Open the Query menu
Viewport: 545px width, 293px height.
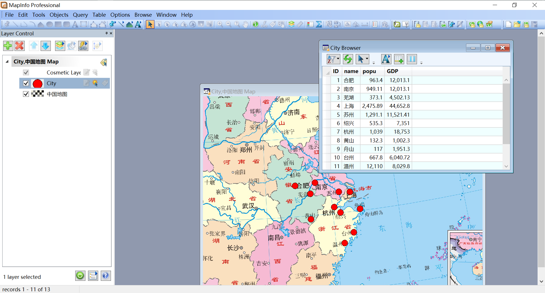[80, 15]
